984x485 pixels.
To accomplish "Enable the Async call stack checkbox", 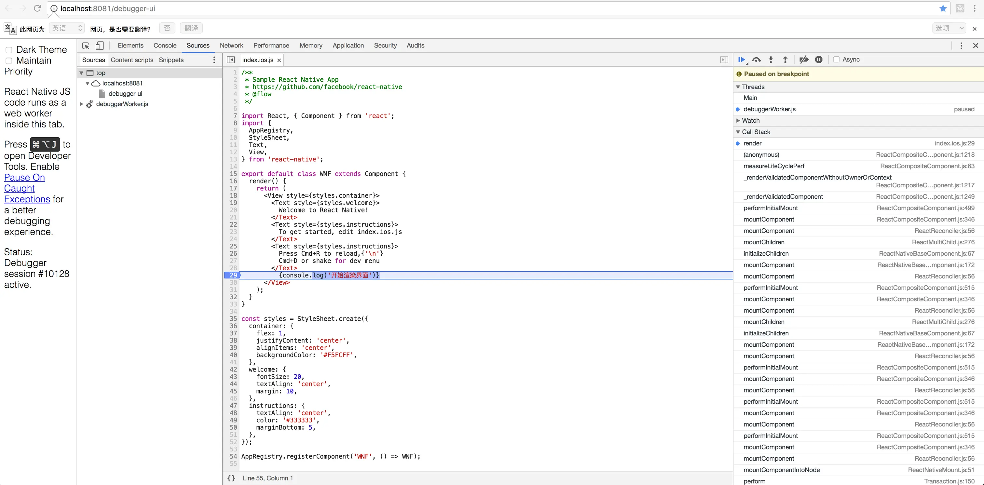I will click(x=837, y=60).
